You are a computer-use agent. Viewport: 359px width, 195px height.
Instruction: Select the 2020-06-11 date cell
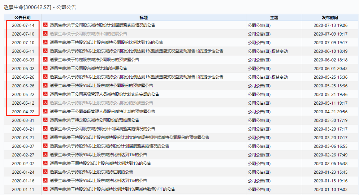pyautogui.click(x=23, y=51)
